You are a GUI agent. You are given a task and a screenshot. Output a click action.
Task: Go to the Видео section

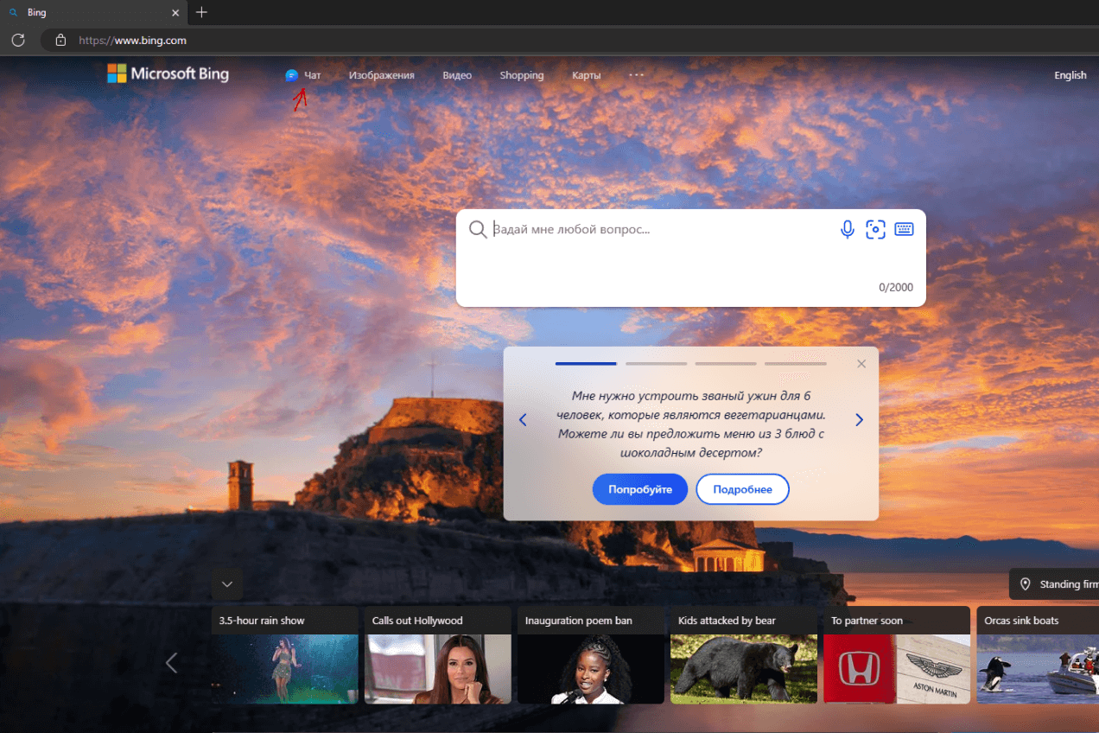coord(457,75)
